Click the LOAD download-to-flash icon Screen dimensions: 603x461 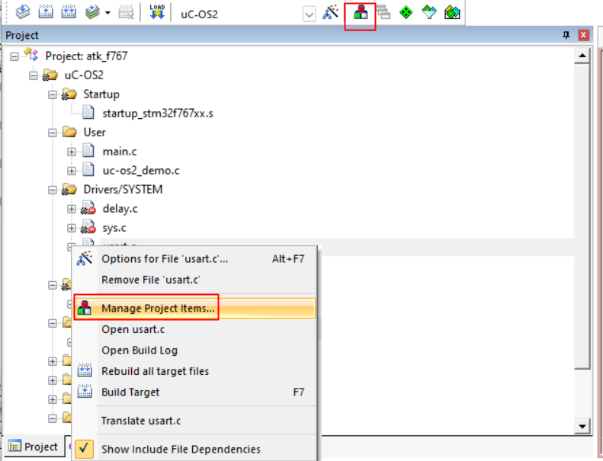point(158,12)
